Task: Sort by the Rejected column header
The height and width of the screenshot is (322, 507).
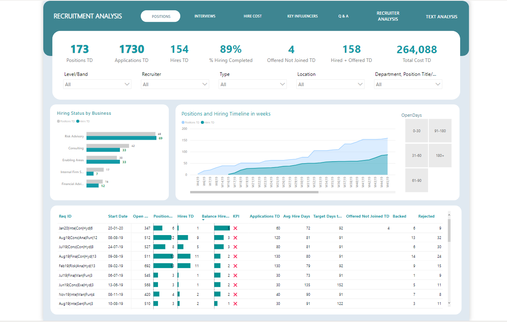Action: coord(426,216)
